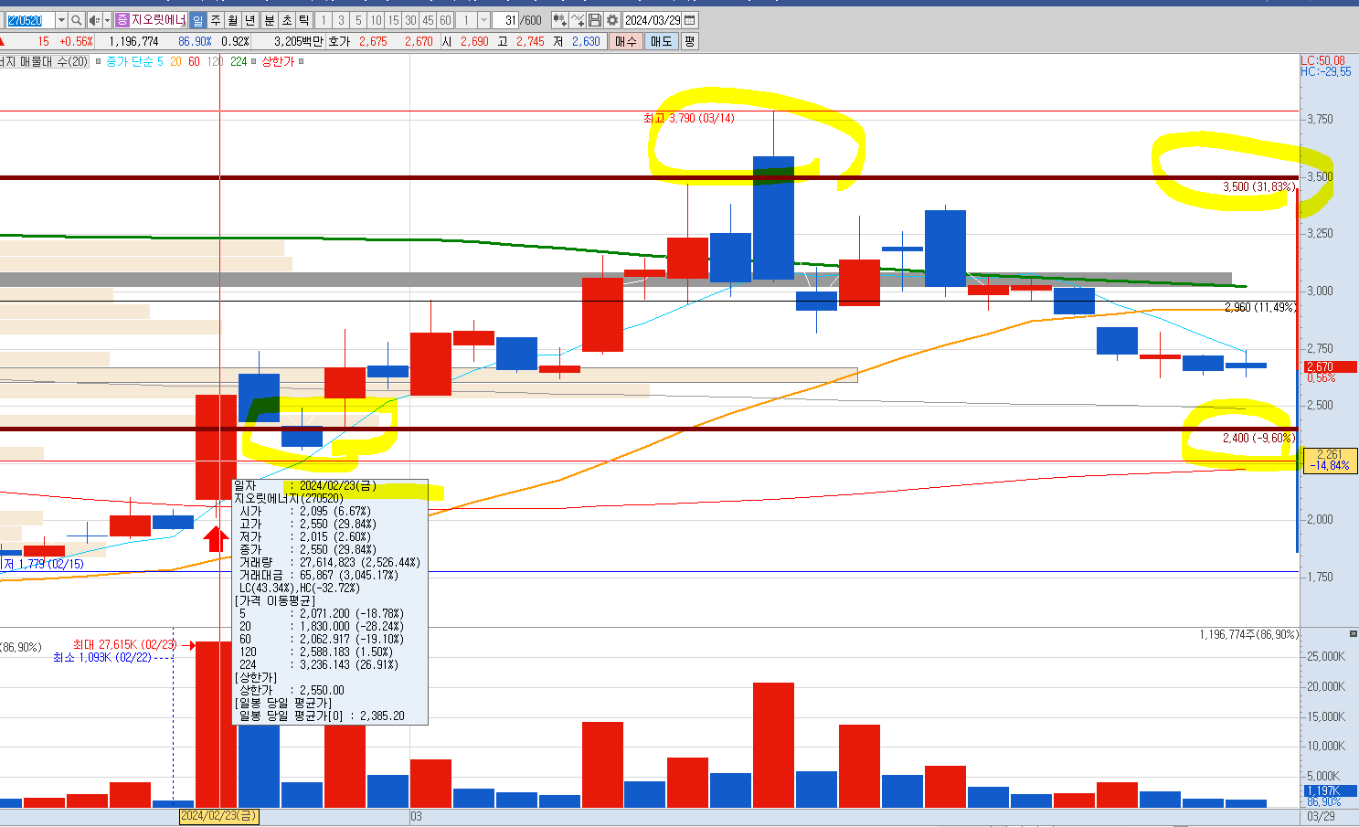Click the 최소 1,093K (02/22) volume label

pyautogui.click(x=101, y=657)
